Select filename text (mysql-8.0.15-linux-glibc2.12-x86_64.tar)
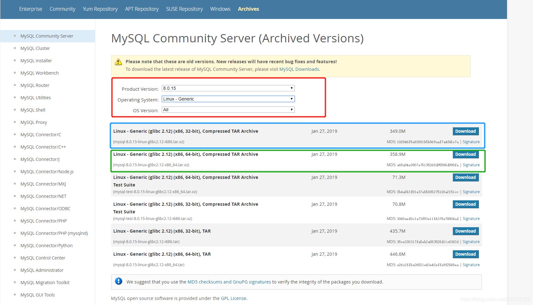The width and height of the screenshot is (533, 305). click(149, 265)
